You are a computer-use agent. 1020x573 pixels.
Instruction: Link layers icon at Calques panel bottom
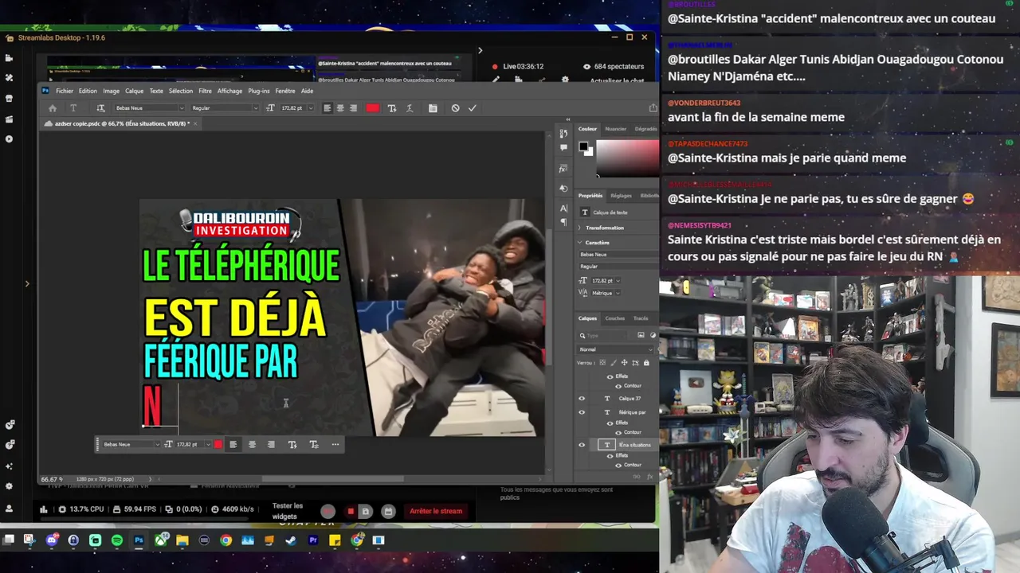636,477
